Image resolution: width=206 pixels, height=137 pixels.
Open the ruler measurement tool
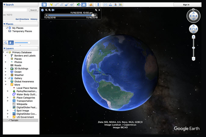(98, 5)
